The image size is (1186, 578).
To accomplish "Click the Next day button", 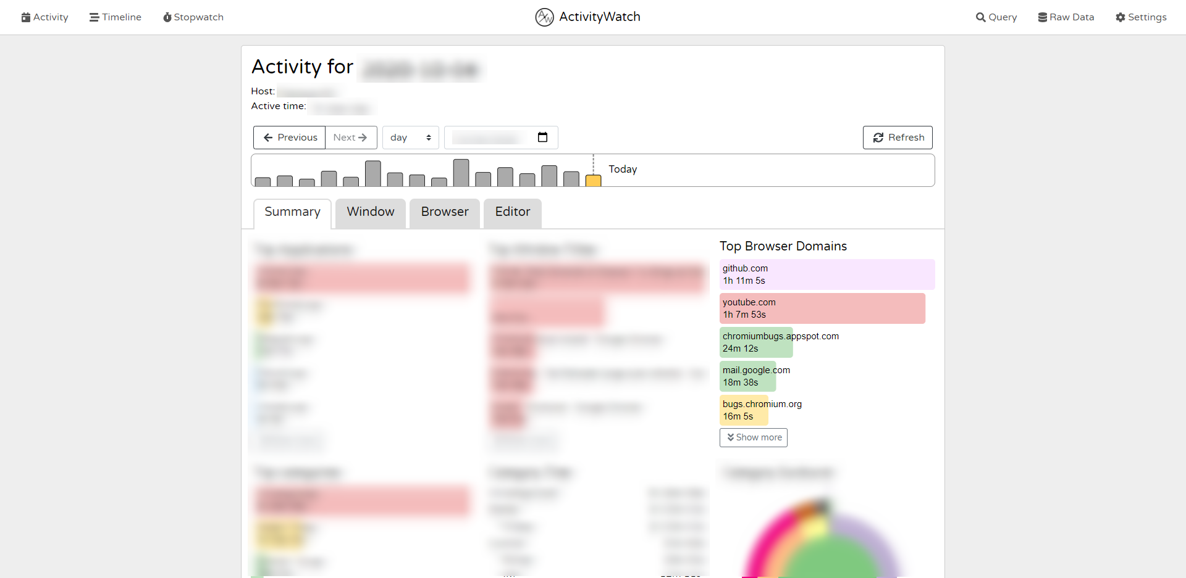I will (351, 138).
